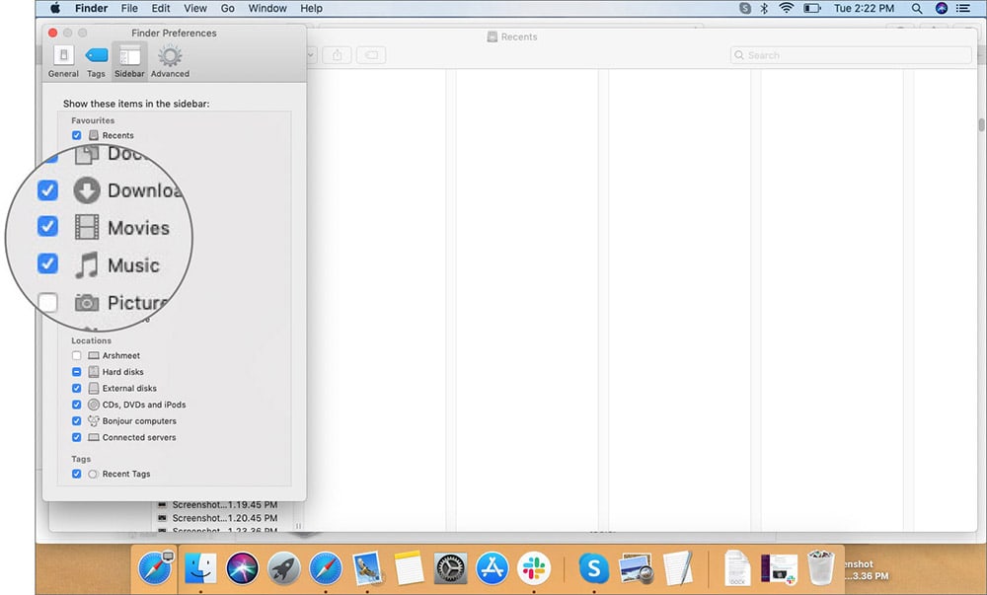
Task: Disable Recent Tags under Tags
Action: click(76, 474)
